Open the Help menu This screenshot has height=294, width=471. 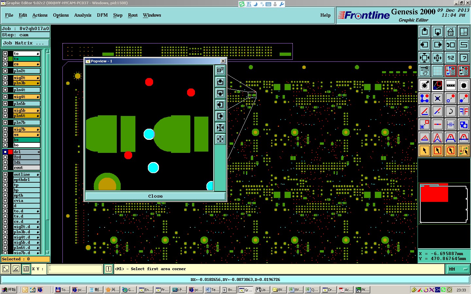click(325, 15)
